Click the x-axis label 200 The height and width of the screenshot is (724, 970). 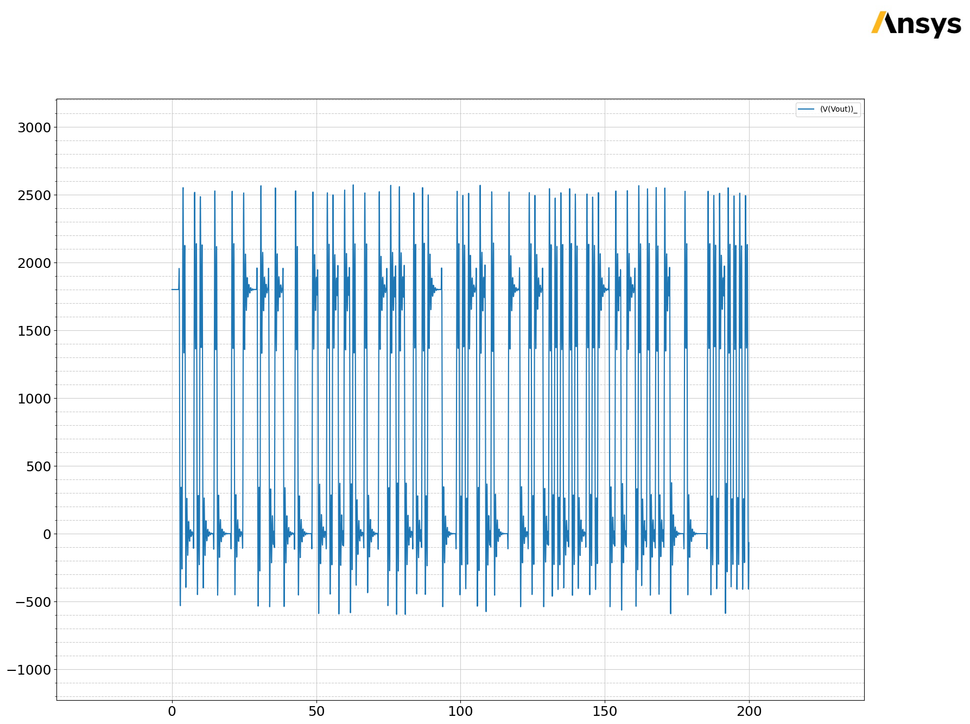click(749, 712)
